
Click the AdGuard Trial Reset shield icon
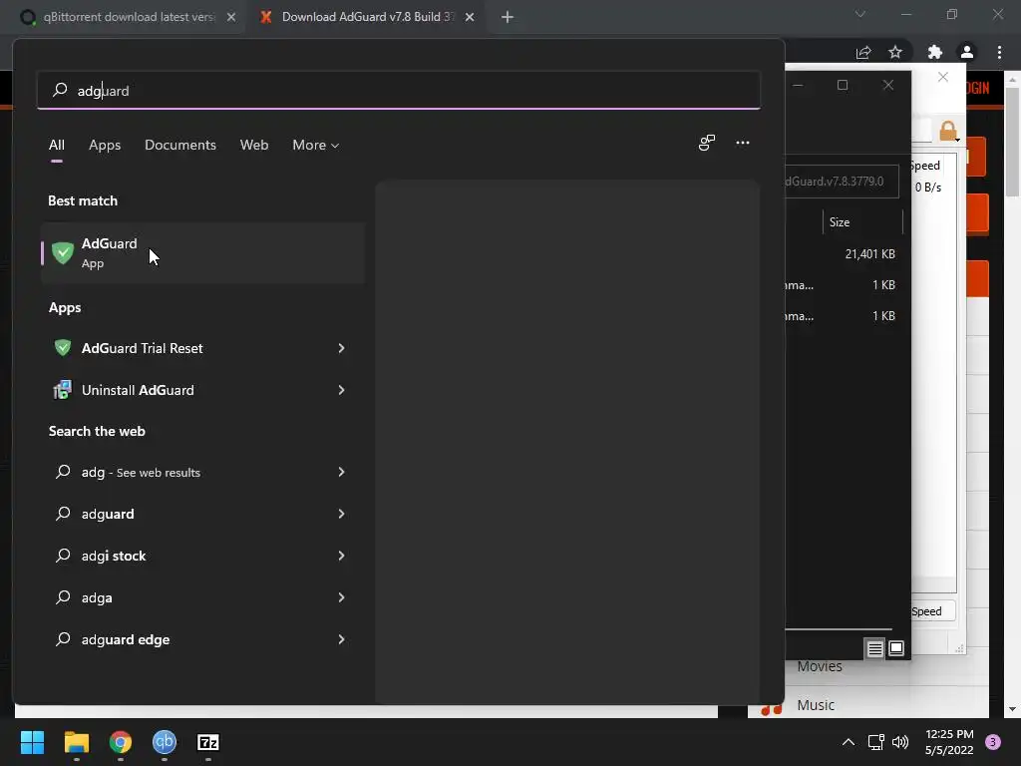click(x=63, y=348)
